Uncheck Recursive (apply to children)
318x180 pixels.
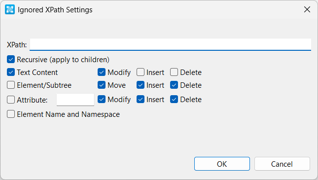coord(11,60)
